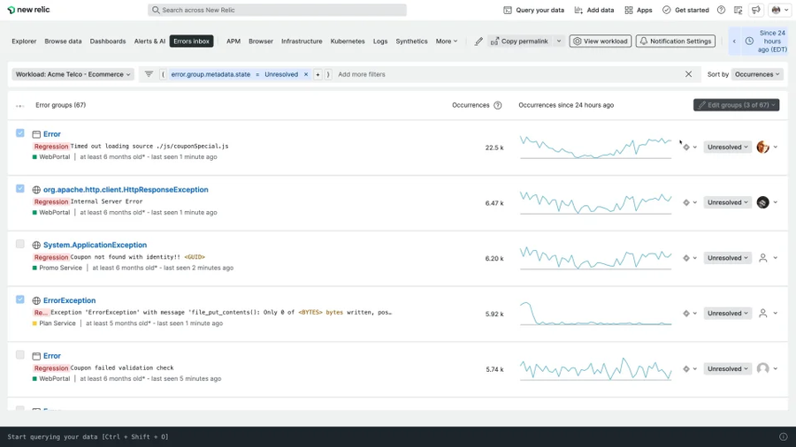
Task: Change Unresolved status for Coupon failed validation
Action: (x=727, y=369)
